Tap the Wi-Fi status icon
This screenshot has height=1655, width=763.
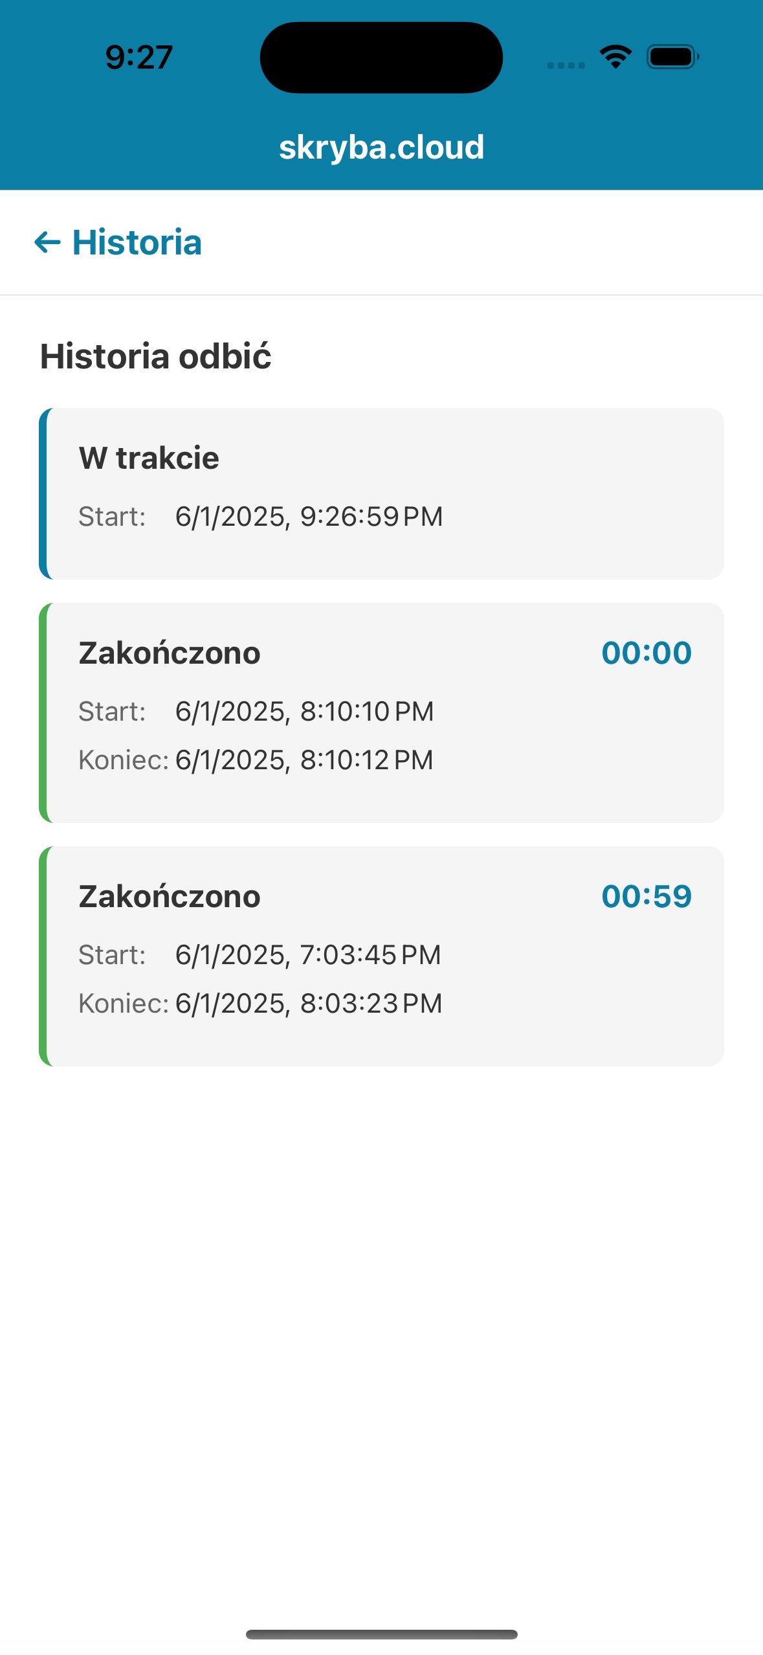(x=615, y=57)
